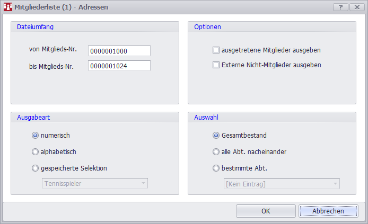Close the Mitgliederliste dialog window

(x=355, y=7)
